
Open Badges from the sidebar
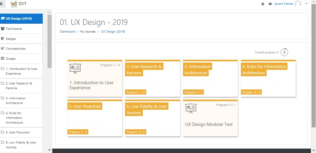11,39
